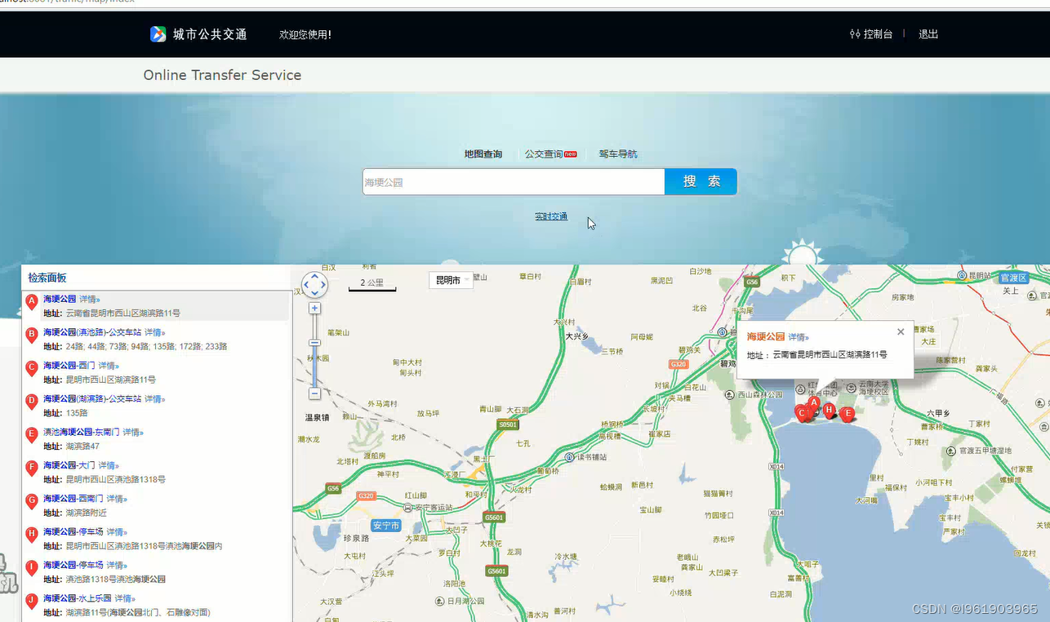1050x622 pixels.
Task: Select red marker H pin on the map
Action: point(830,410)
